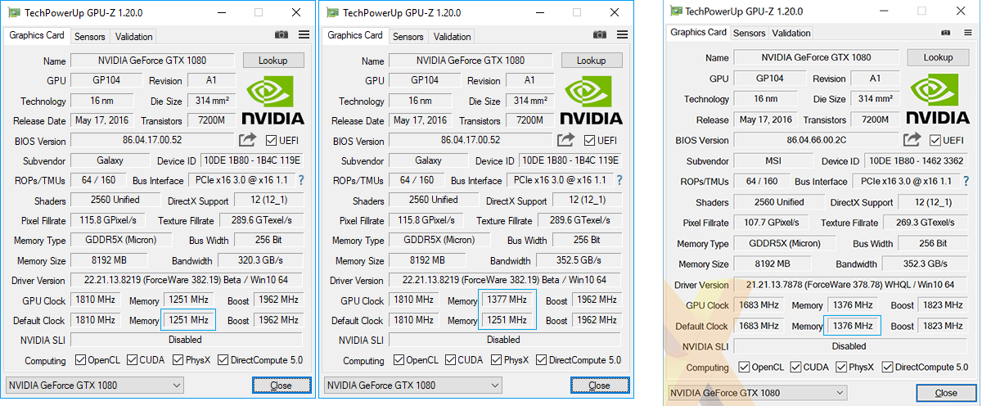Switch to Sensors tab in right window

pyautogui.click(x=750, y=33)
